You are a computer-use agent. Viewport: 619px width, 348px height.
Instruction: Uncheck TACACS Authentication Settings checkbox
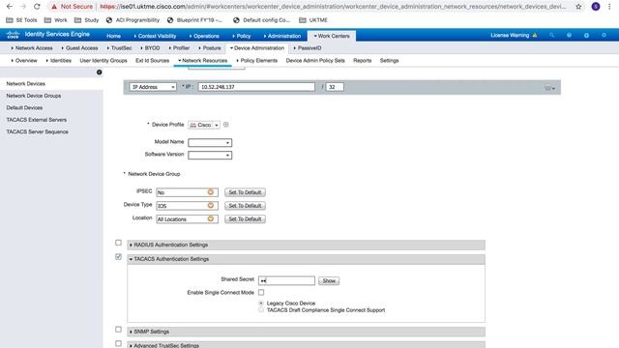click(x=118, y=257)
